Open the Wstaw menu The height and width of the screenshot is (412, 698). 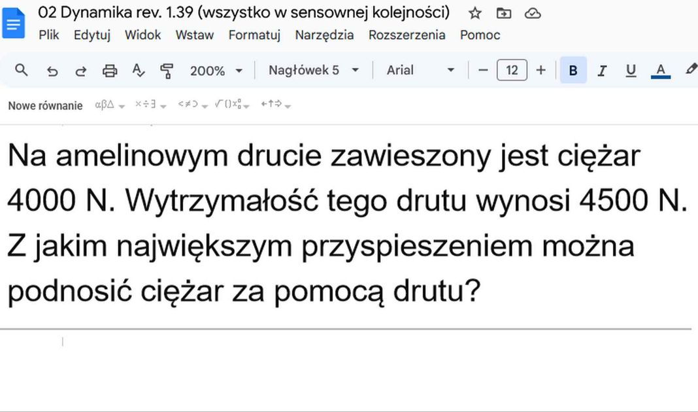coord(194,35)
